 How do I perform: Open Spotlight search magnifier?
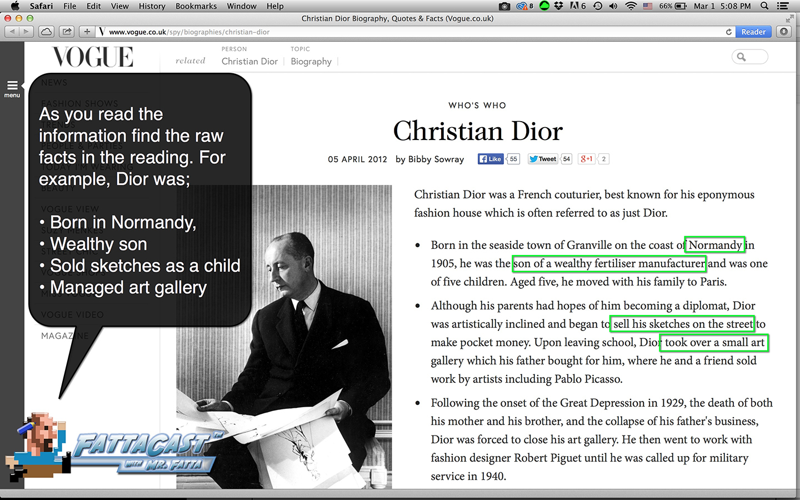click(764, 6)
